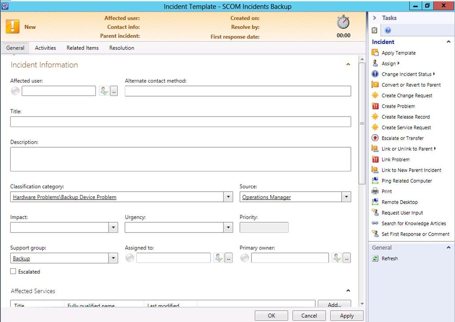
Task: Click the Escalate or Transfer icon
Action: (x=375, y=138)
